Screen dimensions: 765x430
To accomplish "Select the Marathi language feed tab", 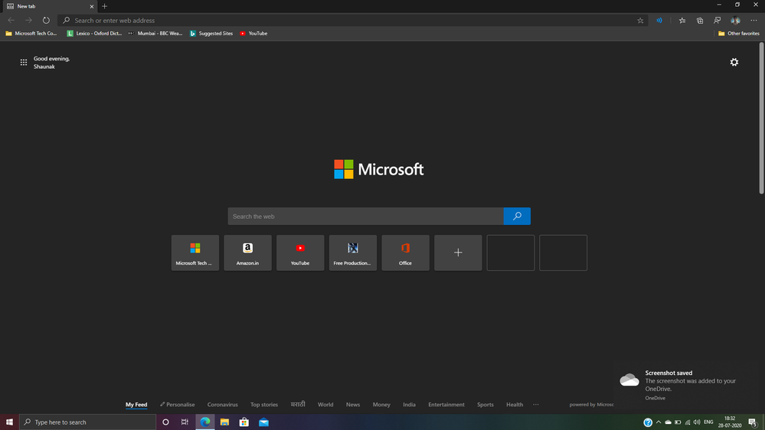I will click(298, 404).
